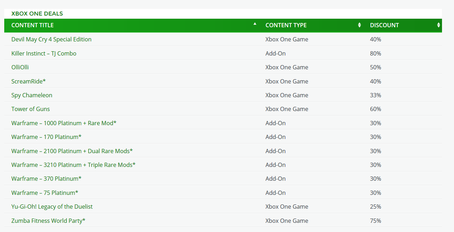Viewport: 454px width, 232px height.
Task: Open Killer Instinct – TJ Combo link
Action: coord(44,53)
